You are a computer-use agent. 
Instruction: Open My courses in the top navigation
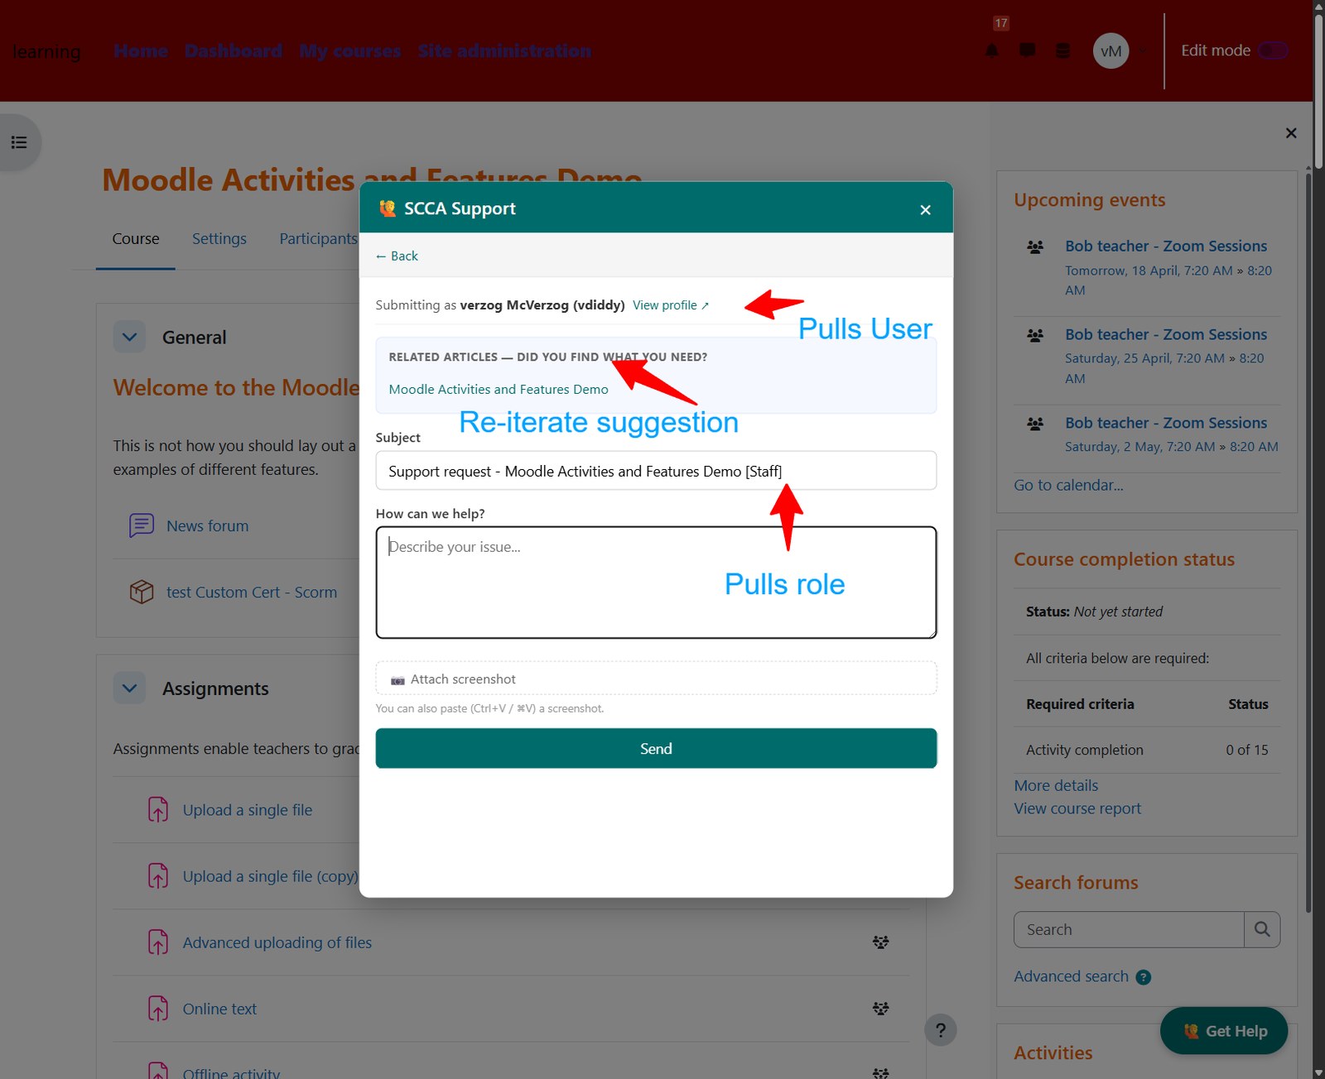coord(350,51)
